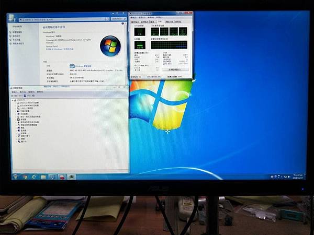Viewport: 314px width, 235px height.
Task: Open Device Manager 動作(A) menu
Action: click(x=23, y=92)
